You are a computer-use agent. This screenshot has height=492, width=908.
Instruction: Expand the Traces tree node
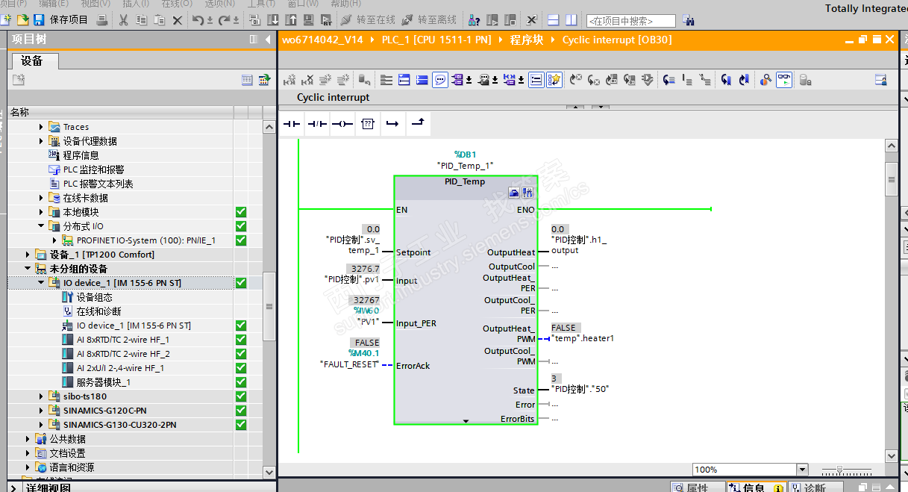(x=42, y=127)
